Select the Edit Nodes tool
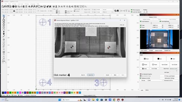Image resolution: width=182 pixels, height=102 pixels. point(4,18)
